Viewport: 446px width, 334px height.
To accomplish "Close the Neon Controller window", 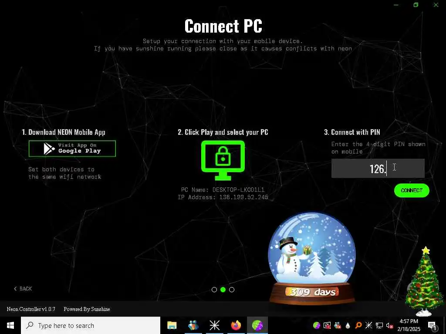I will (x=436, y=5).
